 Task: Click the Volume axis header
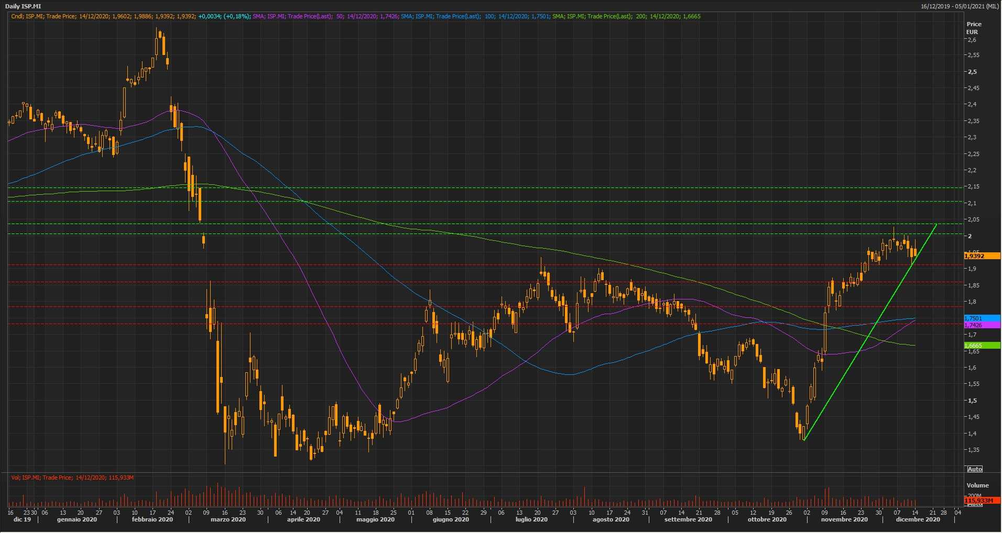(977, 485)
